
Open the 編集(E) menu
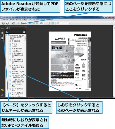12,20
